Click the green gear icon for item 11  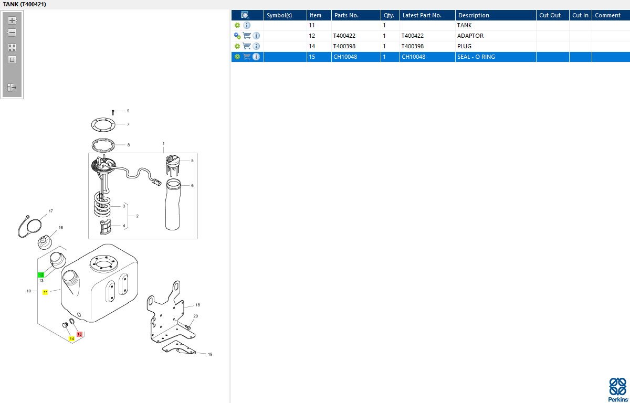tap(237, 25)
